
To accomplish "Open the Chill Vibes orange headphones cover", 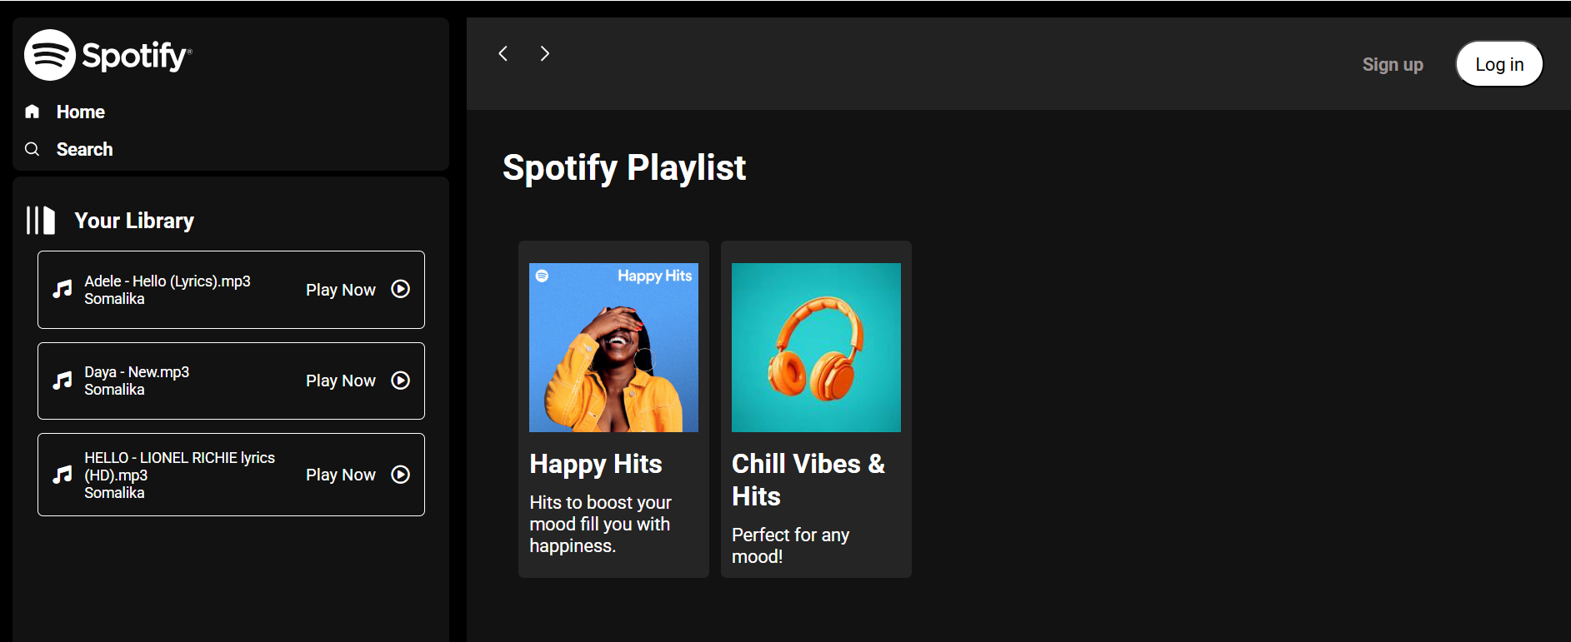I will click(x=816, y=347).
